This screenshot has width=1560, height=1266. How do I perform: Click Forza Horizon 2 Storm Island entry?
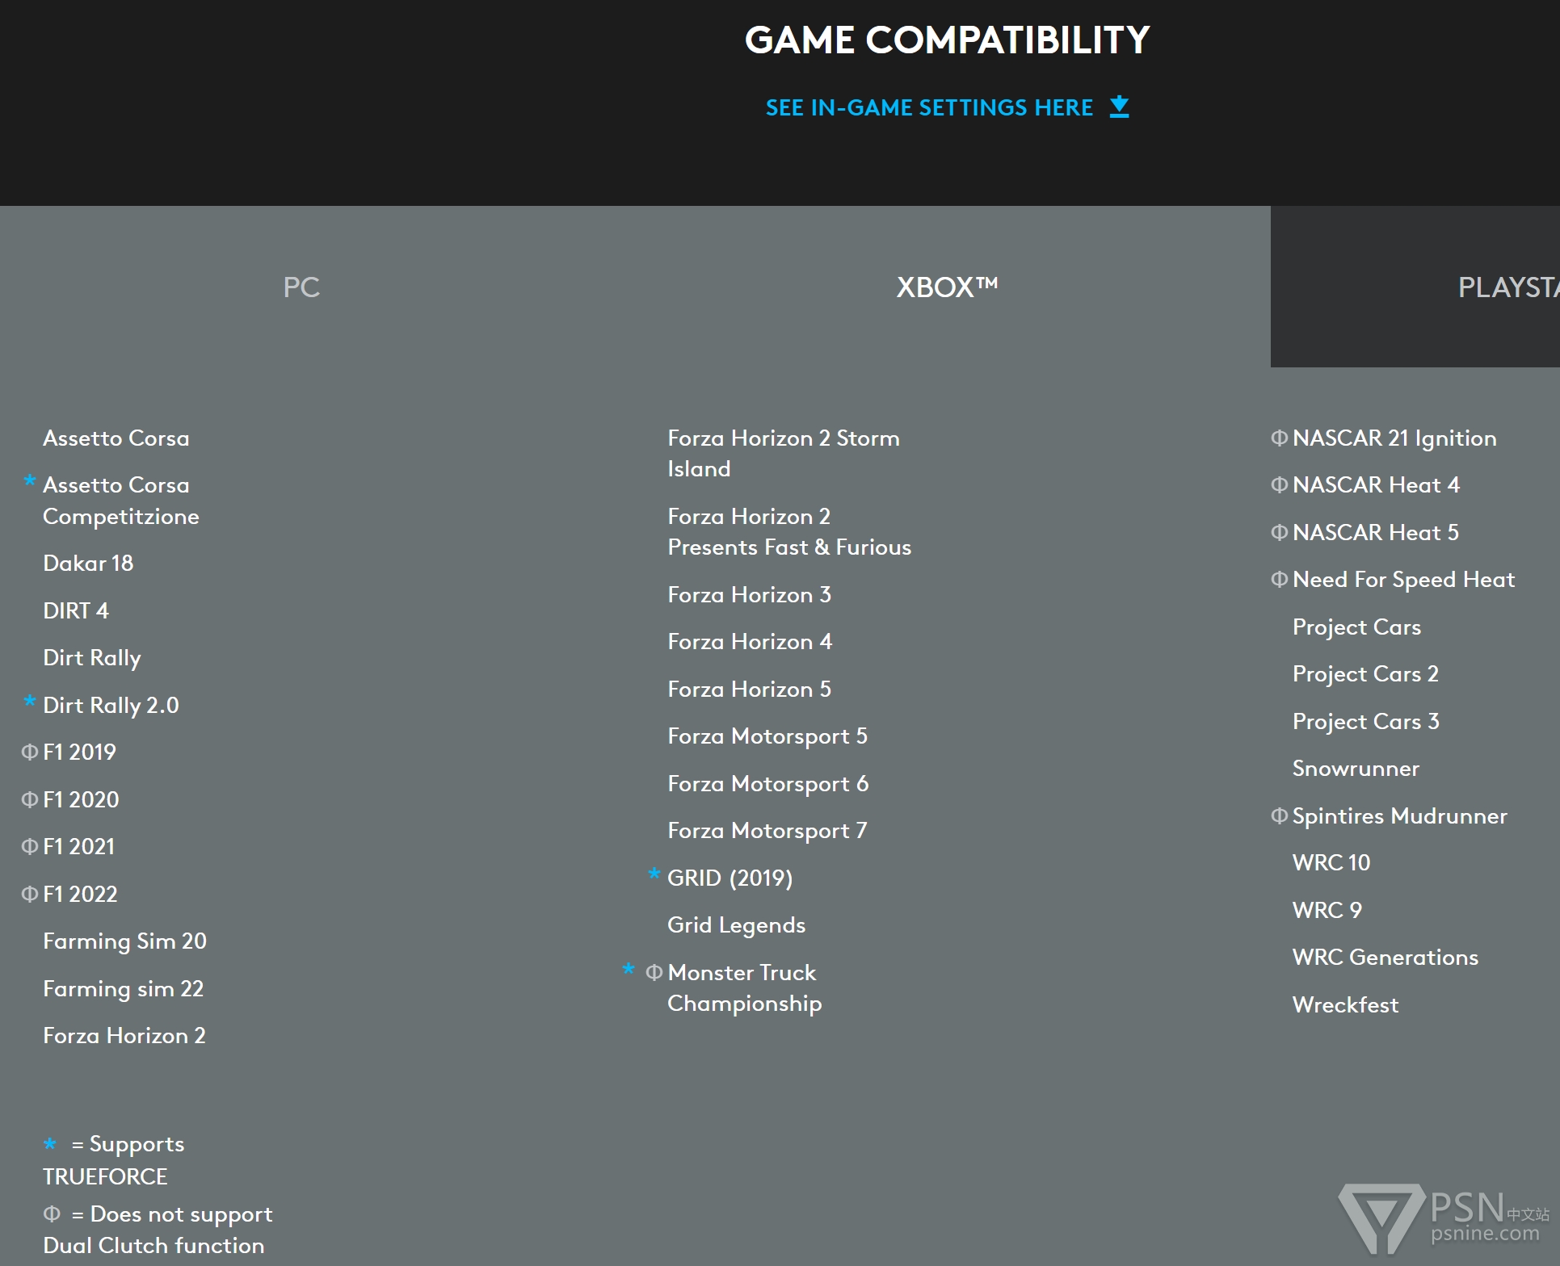tap(784, 454)
